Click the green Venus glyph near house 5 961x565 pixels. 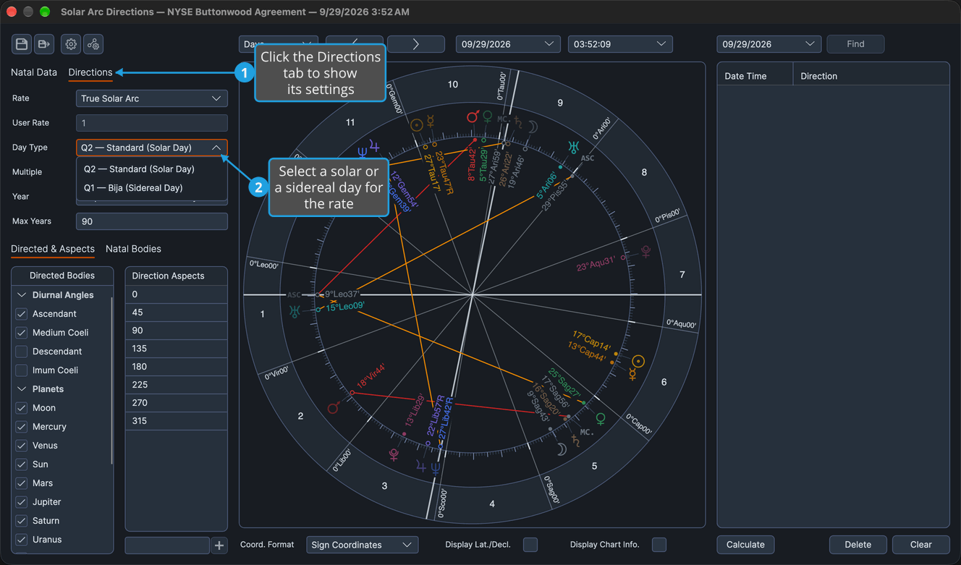click(x=600, y=419)
